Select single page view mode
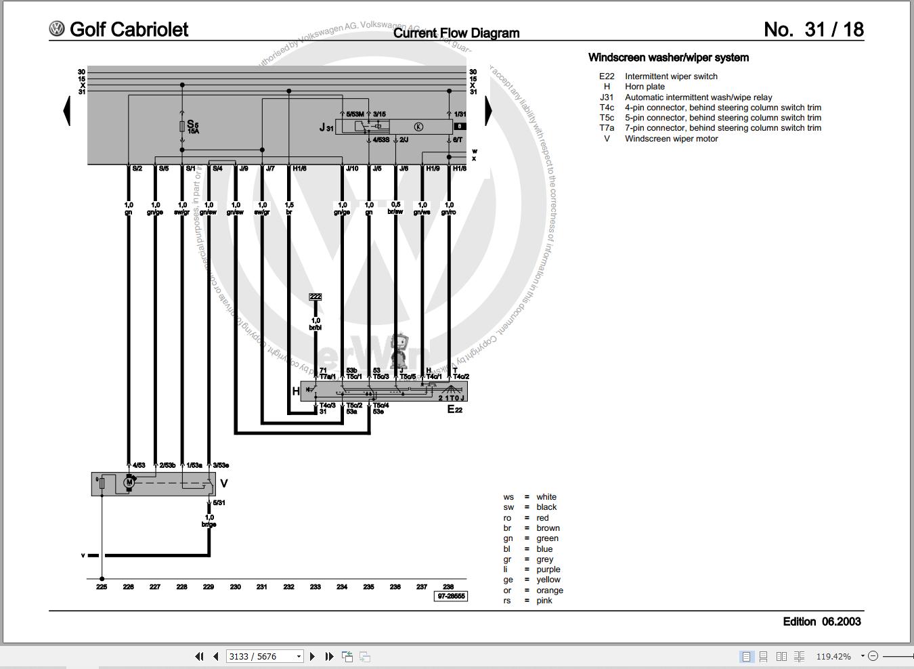Image resolution: width=914 pixels, height=669 pixels. click(746, 656)
